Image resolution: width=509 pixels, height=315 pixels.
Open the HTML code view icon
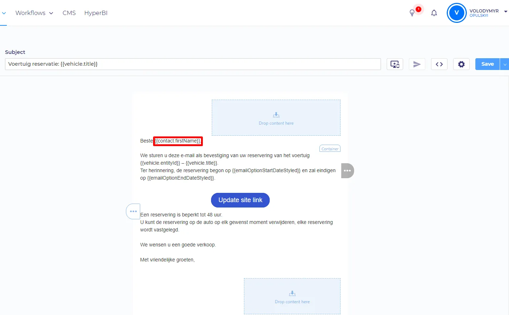(x=439, y=64)
